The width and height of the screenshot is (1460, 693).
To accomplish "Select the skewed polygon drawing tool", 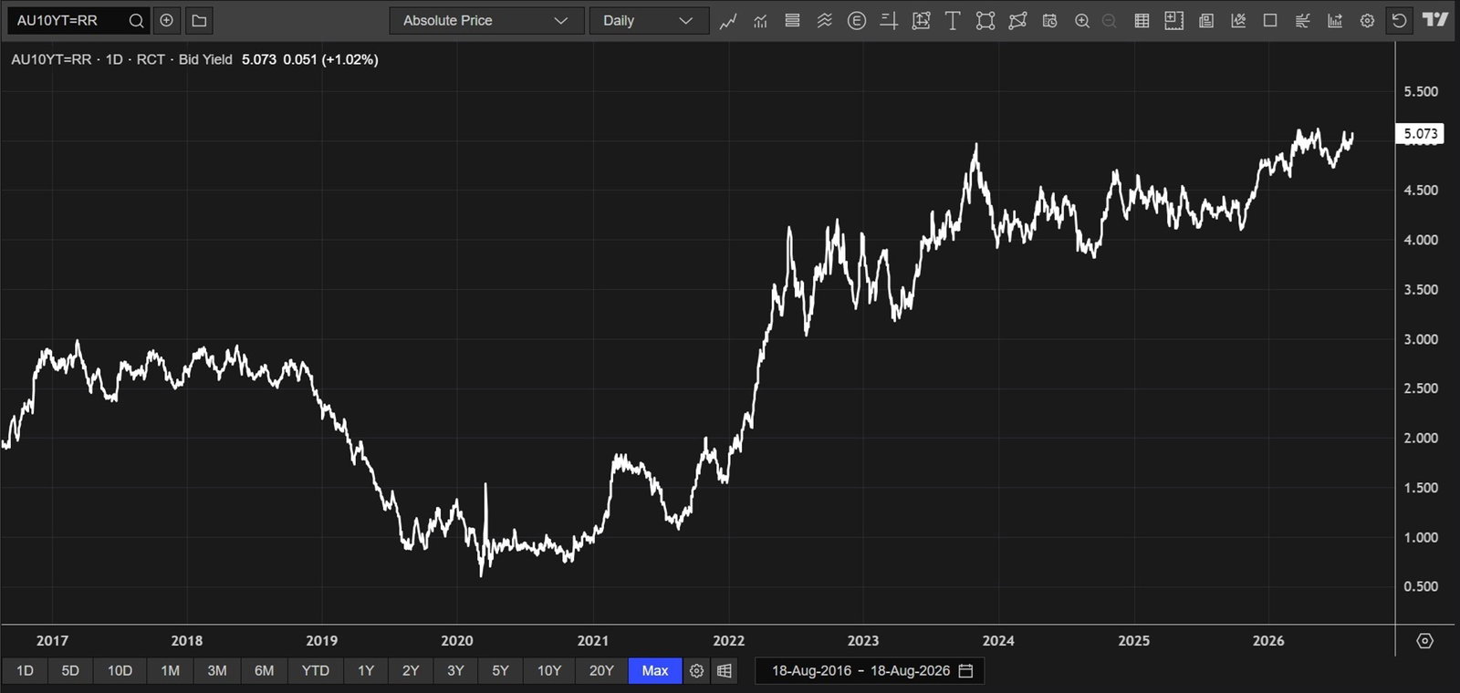I will coord(1017,21).
